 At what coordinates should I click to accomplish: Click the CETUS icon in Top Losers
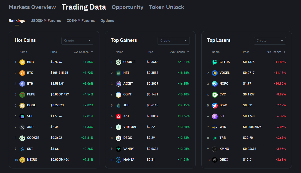coord(215,62)
